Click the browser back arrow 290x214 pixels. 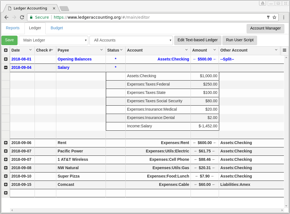(6, 17)
